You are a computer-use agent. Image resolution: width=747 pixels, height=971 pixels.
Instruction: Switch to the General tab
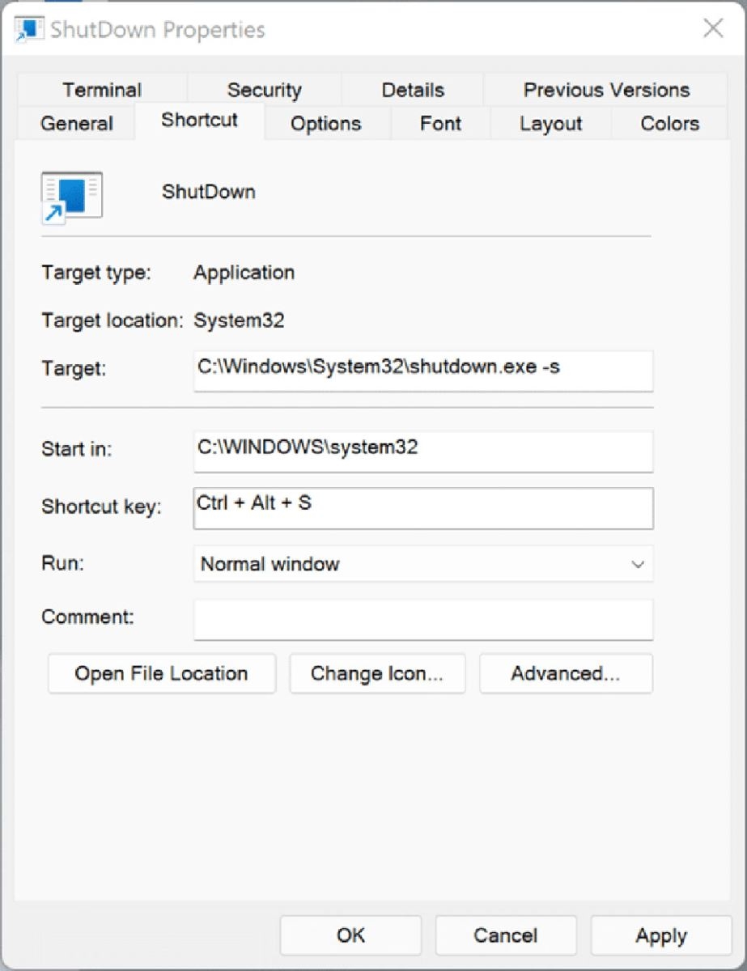pyautogui.click(x=75, y=123)
